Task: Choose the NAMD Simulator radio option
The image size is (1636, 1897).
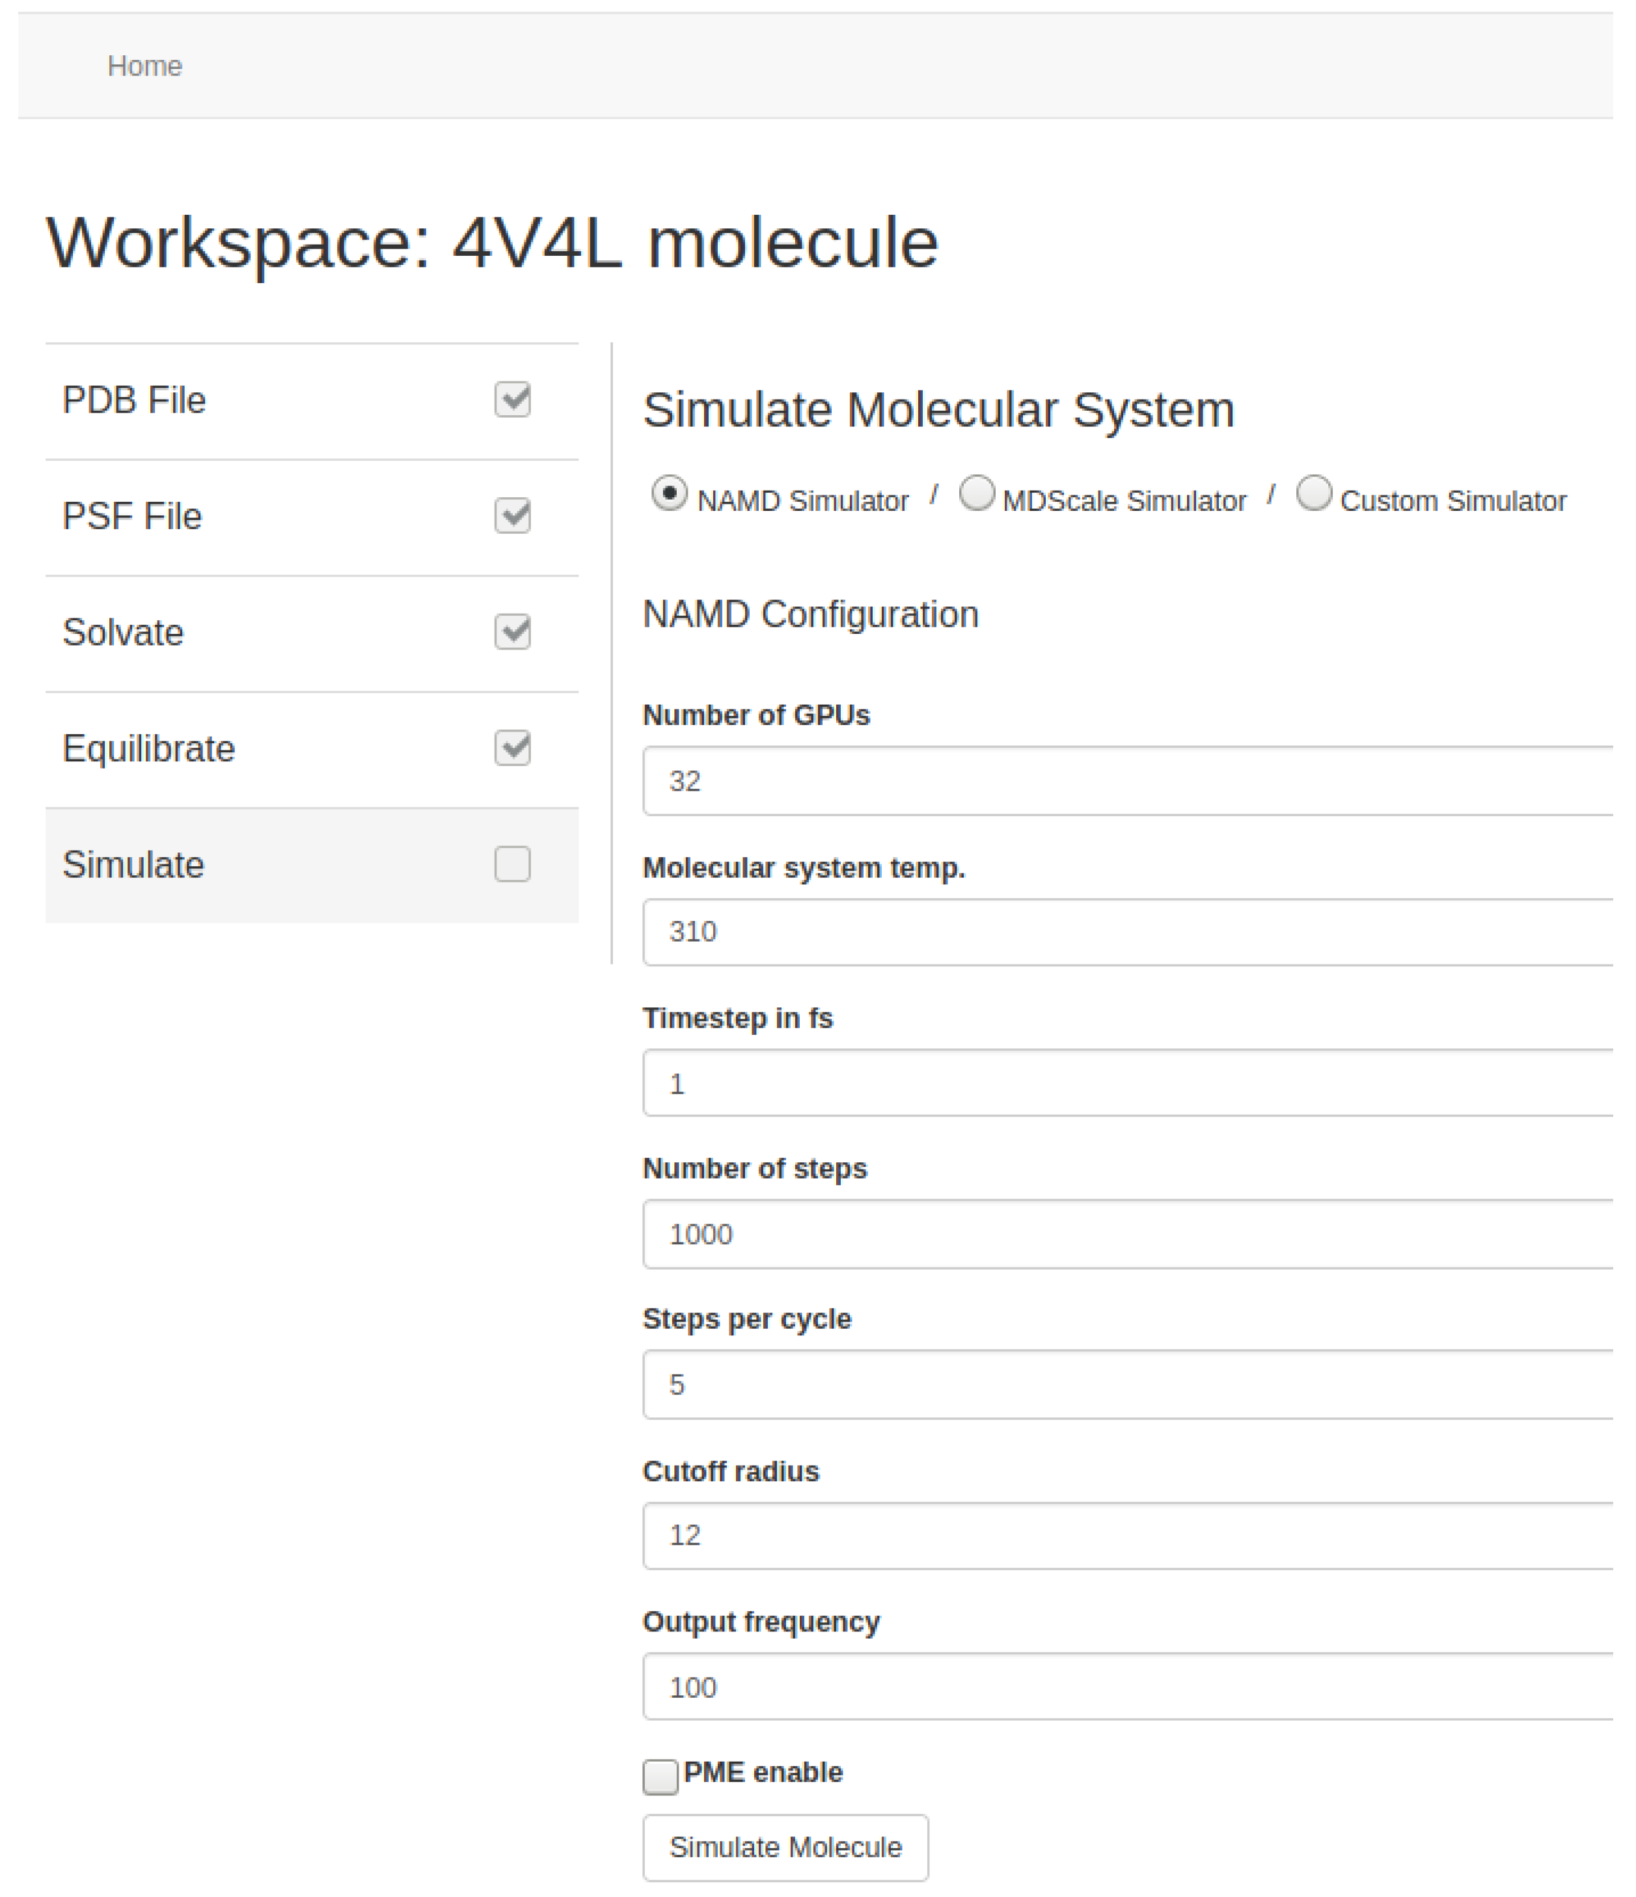Action: 669,493
